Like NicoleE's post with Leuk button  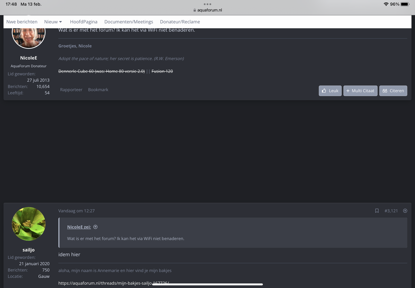pyautogui.click(x=330, y=91)
